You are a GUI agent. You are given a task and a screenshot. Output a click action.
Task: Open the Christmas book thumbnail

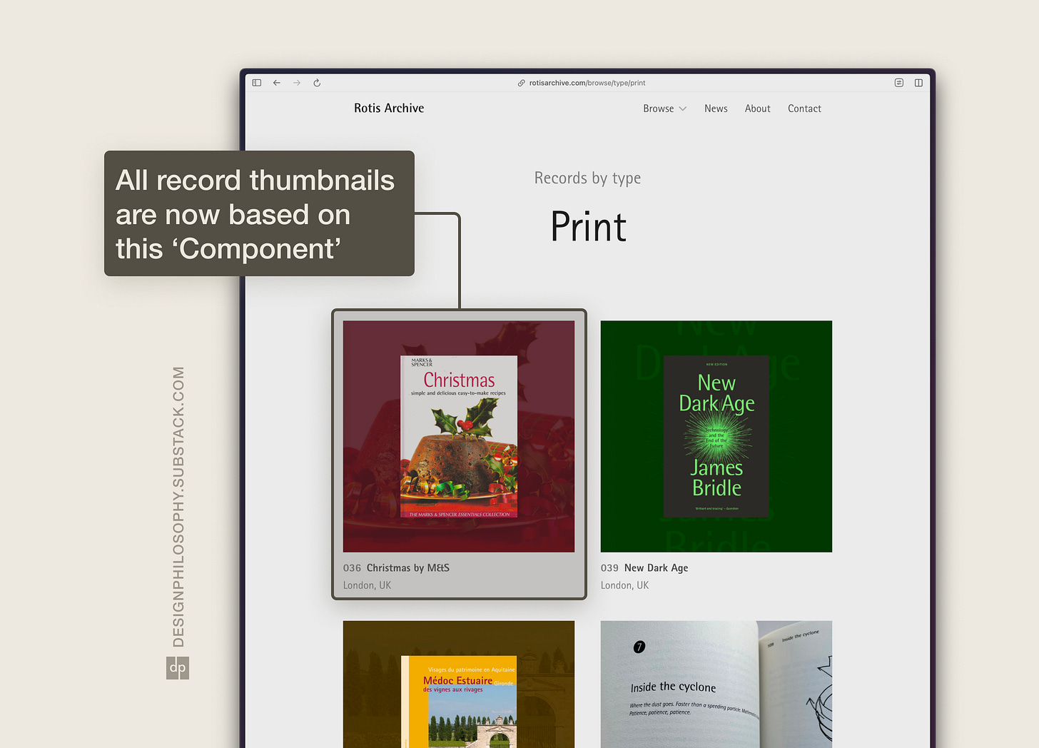click(459, 436)
